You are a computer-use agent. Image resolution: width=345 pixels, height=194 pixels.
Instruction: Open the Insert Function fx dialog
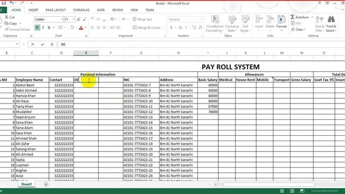[x=52, y=44]
